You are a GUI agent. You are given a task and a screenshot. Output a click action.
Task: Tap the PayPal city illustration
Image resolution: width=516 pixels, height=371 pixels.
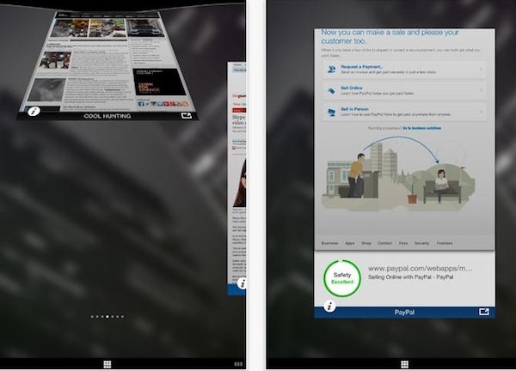398,174
